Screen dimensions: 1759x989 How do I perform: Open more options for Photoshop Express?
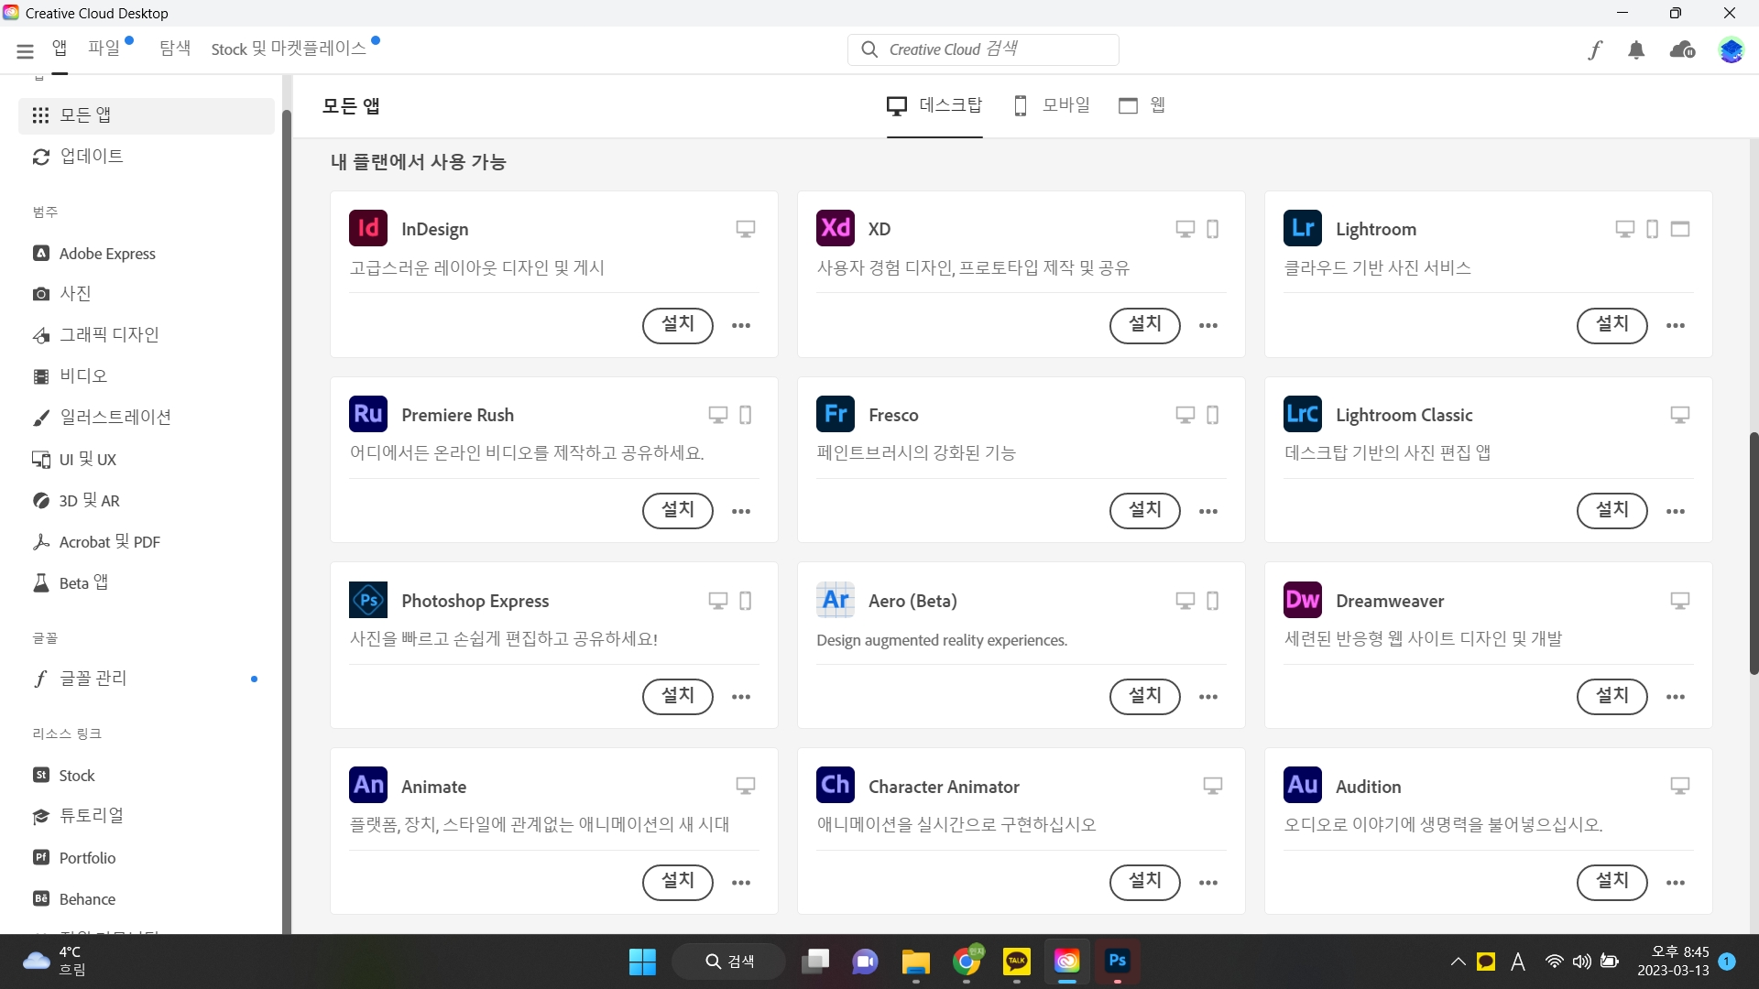pyautogui.click(x=741, y=697)
